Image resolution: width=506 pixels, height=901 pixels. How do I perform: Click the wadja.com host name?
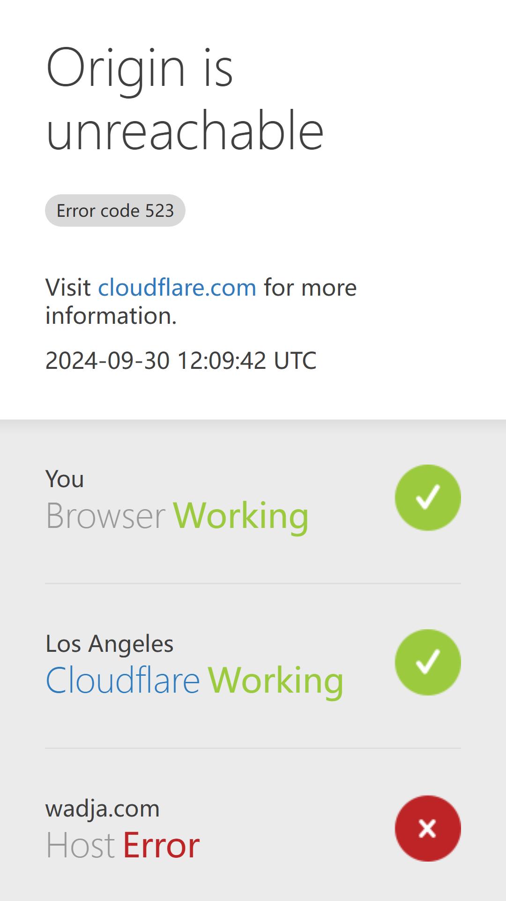click(x=103, y=809)
